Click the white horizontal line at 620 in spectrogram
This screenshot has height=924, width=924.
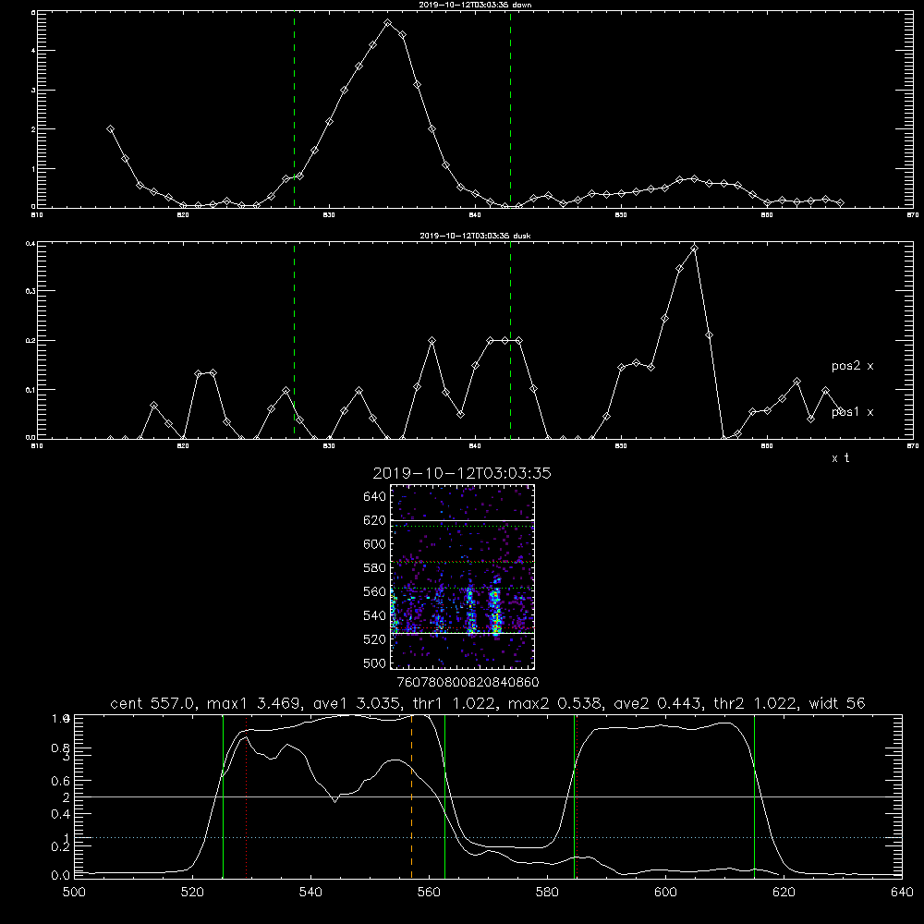coord(462,520)
